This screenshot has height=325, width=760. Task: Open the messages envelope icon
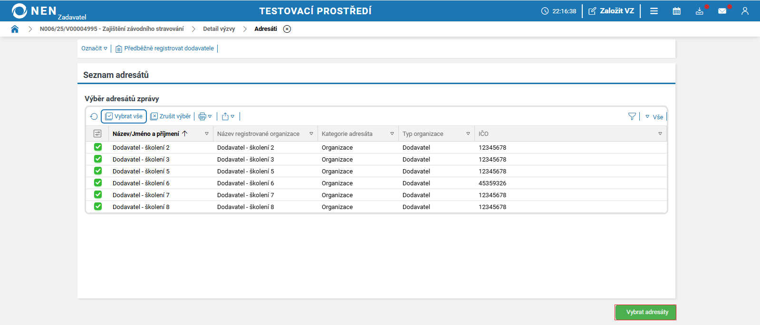722,11
